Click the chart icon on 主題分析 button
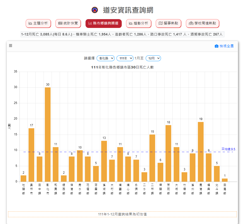 click(30, 23)
